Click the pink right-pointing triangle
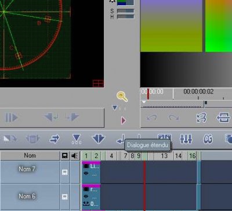232x211 pixels. 124,120
